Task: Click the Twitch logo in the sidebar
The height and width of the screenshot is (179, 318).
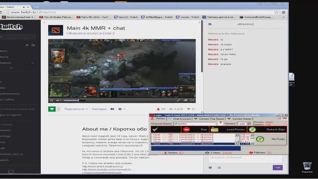Action: 11,27
